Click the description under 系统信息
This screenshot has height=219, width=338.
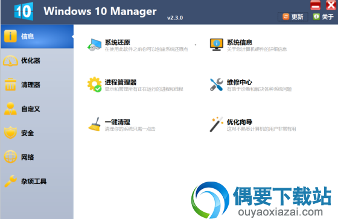pyautogui.click(x=257, y=49)
